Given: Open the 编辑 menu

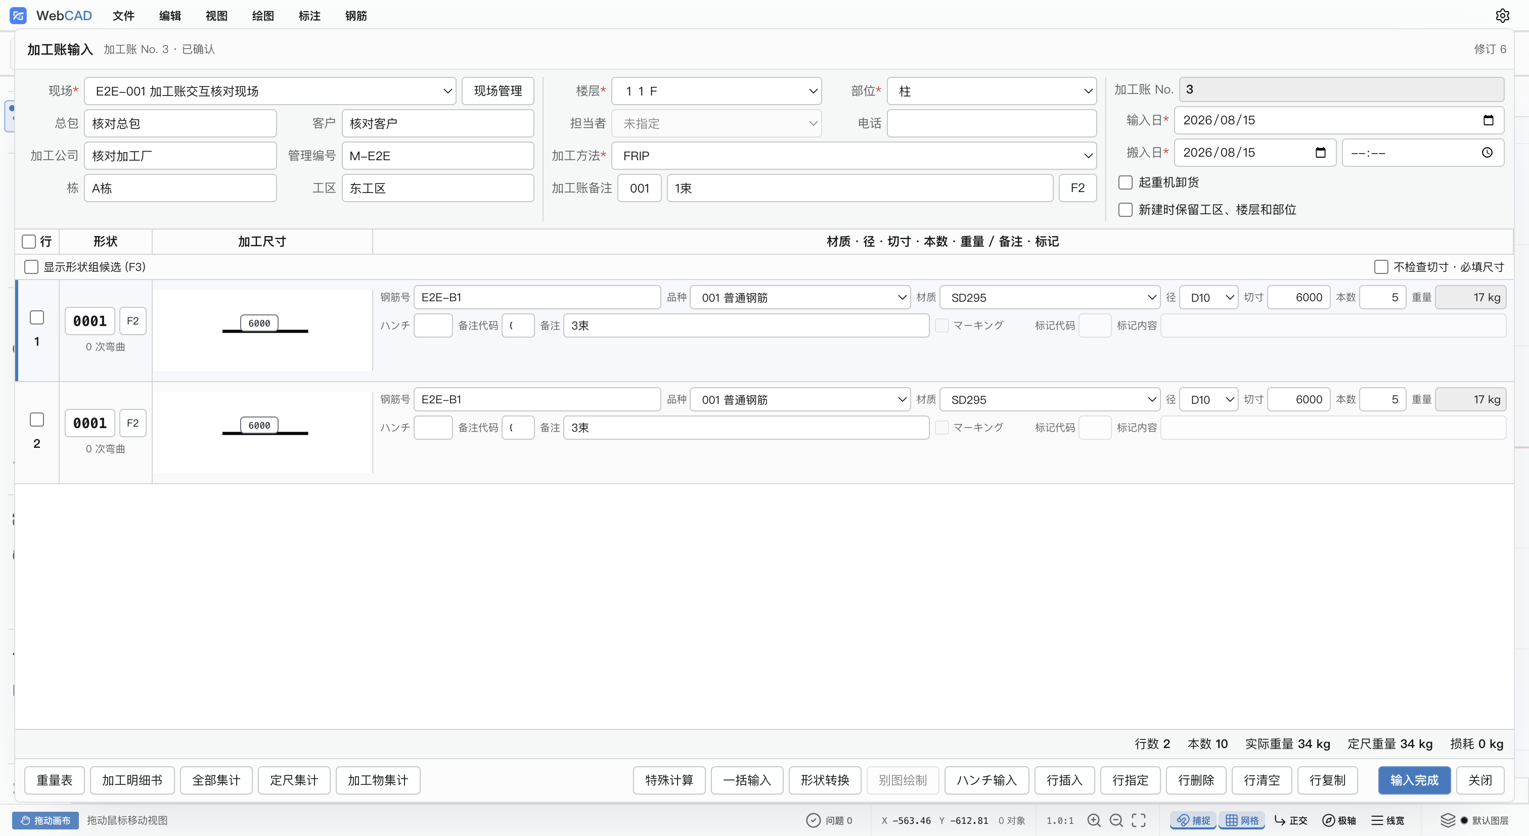Looking at the screenshot, I should click(x=170, y=16).
